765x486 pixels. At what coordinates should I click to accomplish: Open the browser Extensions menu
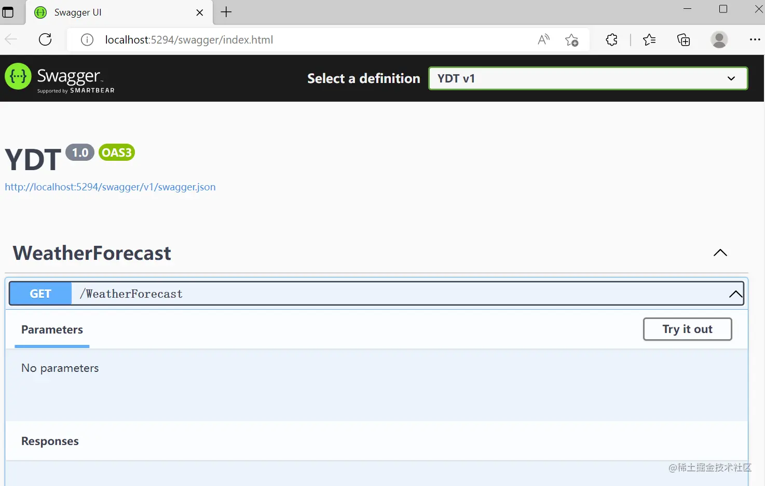coord(612,39)
